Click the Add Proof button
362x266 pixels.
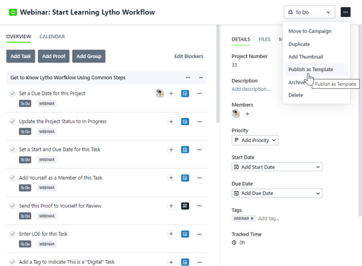click(x=53, y=57)
